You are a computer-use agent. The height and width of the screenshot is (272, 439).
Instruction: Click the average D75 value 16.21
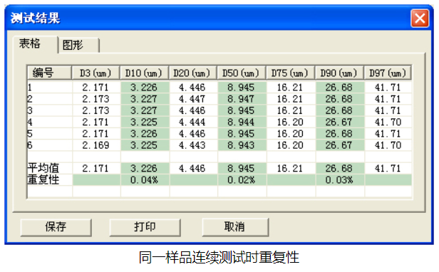tap(290, 169)
